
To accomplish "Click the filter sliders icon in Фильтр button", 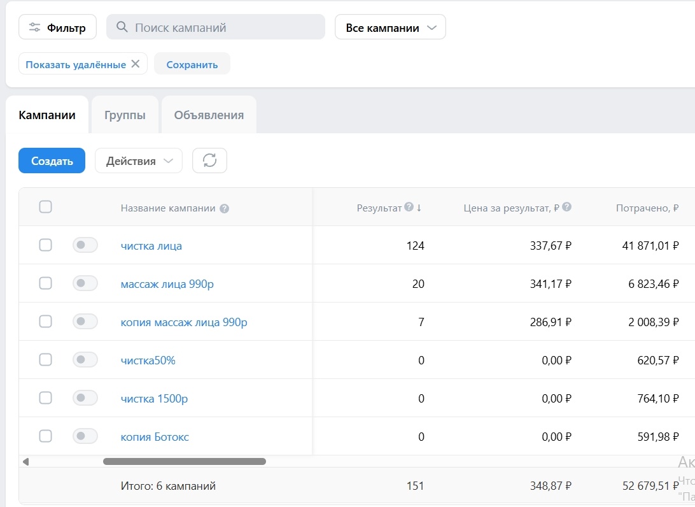I will (36, 27).
